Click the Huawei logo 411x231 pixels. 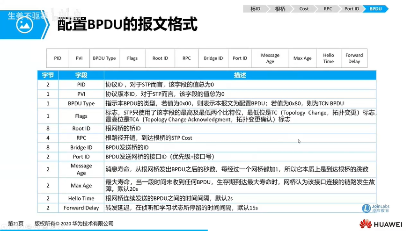click(381, 224)
